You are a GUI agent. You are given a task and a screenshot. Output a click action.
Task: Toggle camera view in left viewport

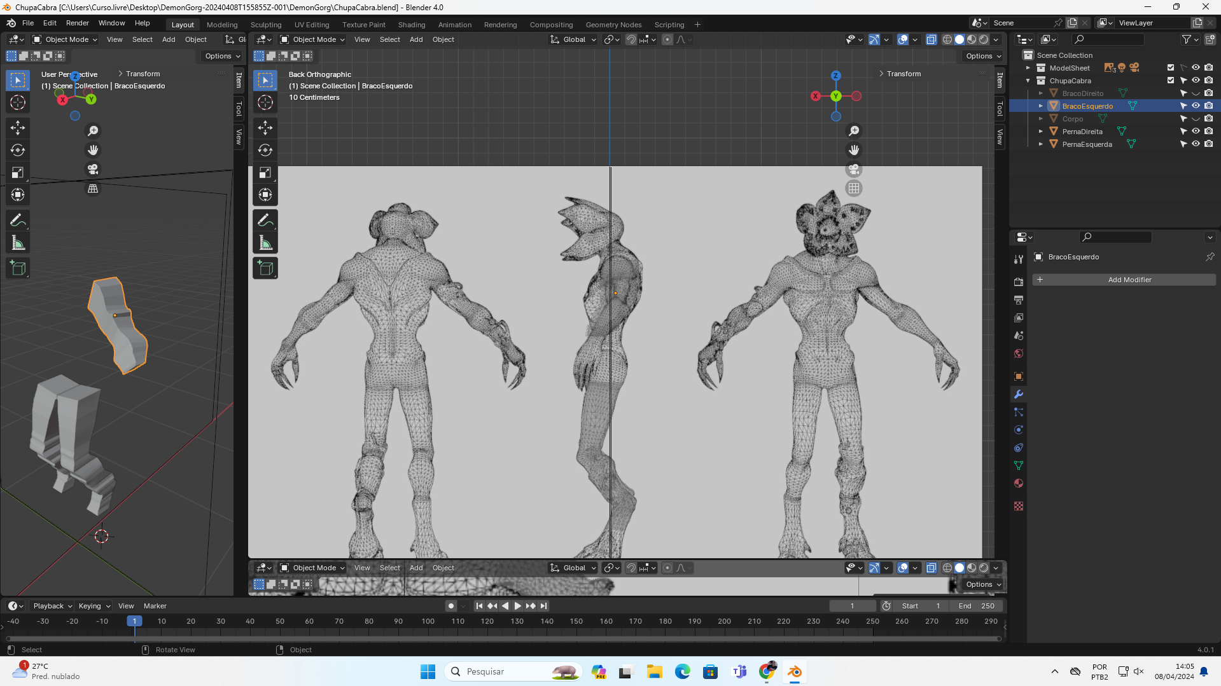(93, 169)
